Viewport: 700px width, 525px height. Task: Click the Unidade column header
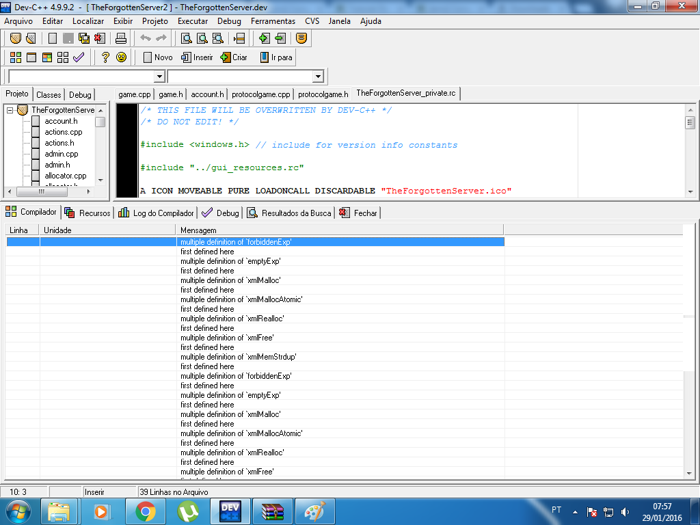[x=107, y=230]
